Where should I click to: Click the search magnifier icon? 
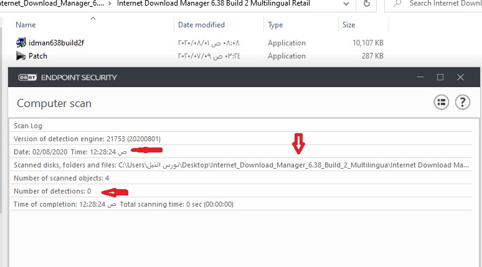click(x=397, y=4)
